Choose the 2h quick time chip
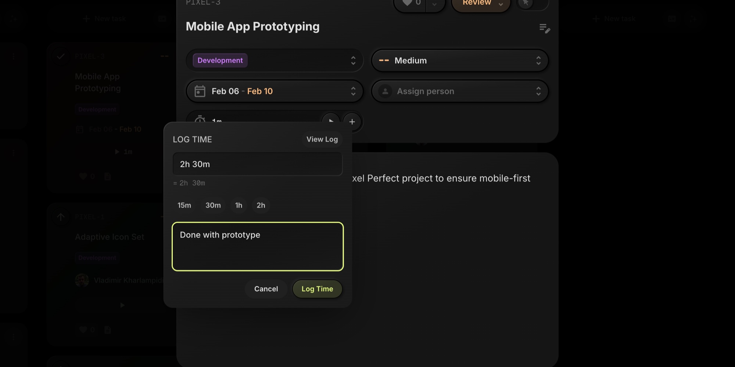735x367 pixels. (261, 205)
